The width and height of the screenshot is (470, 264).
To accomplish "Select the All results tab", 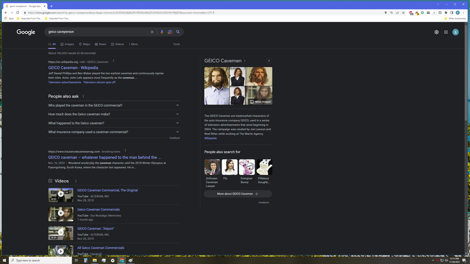I will 52,44.
